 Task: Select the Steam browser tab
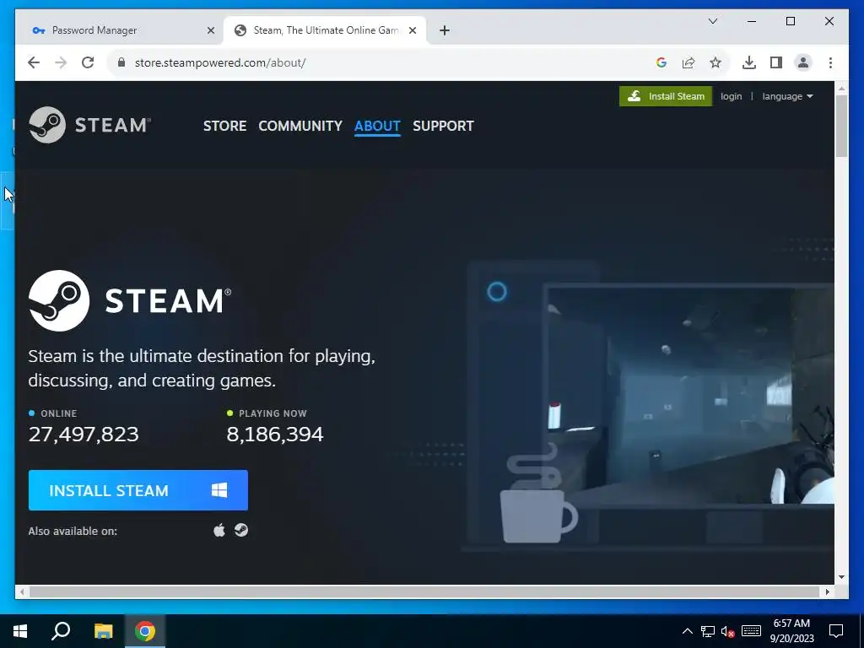pos(325,30)
